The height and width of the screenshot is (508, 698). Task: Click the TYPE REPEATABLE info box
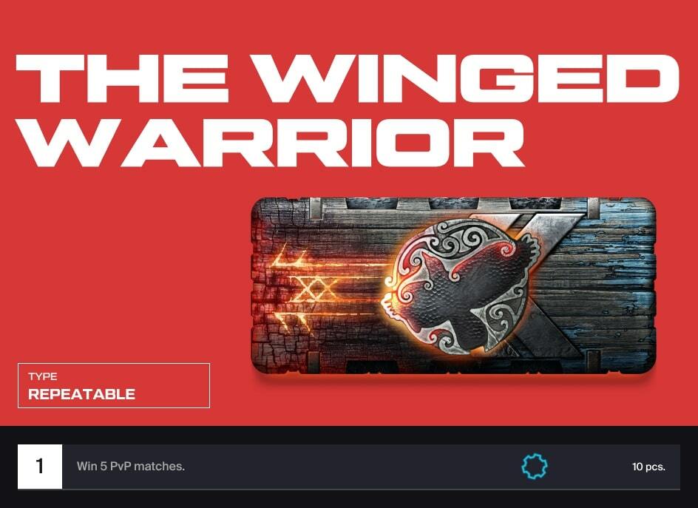pyautogui.click(x=114, y=385)
